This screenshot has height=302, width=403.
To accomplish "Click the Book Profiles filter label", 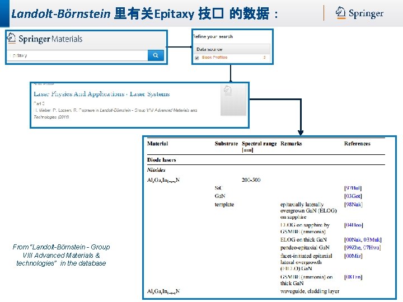I will click(214, 57).
